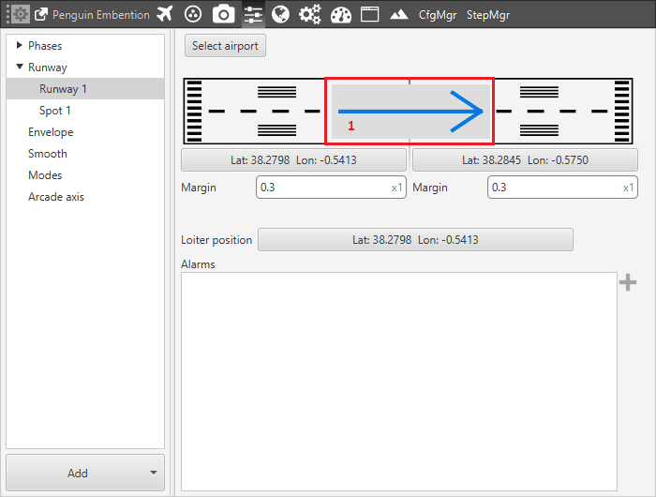Open the airplane vehicle configuration icon
Image resolution: width=656 pixels, height=497 pixels.
pyautogui.click(x=164, y=14)
